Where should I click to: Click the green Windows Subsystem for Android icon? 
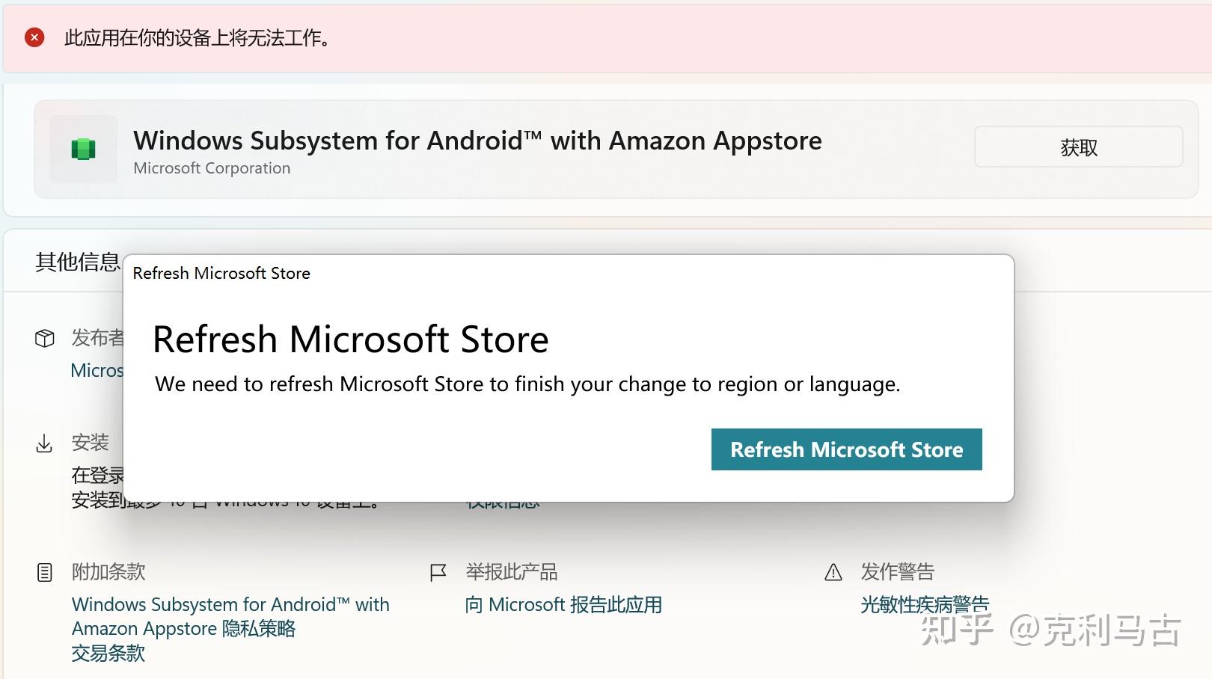[83, 149]
